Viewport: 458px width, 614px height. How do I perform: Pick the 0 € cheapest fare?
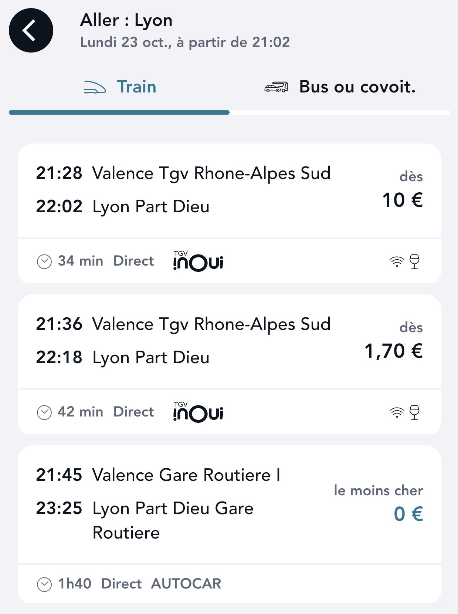(408, 514)
